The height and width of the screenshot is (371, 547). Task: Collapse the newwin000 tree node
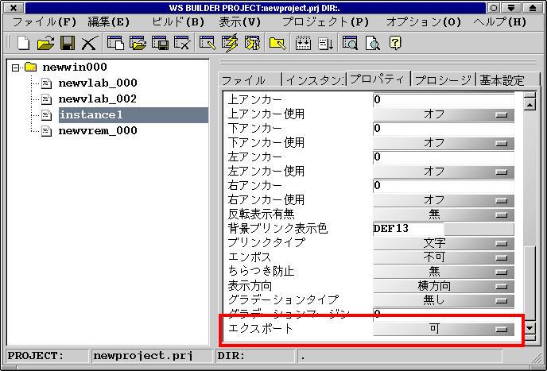[x=15, y=68]
